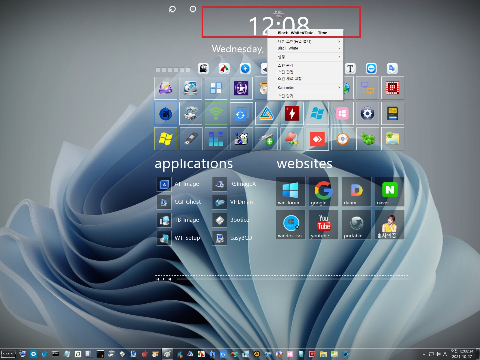Image resolution: width=480 pixels, height=360 pixels.
Task: Click the play button in player
Action: click(163, 279)
